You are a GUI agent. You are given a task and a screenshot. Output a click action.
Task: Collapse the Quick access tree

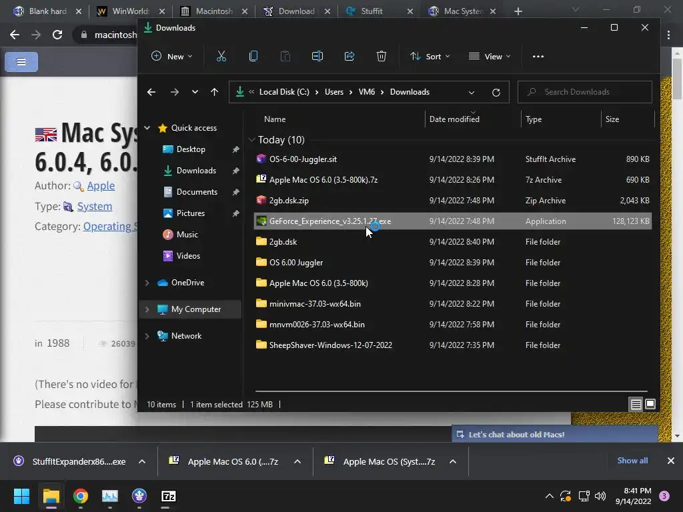click(147, 128)
